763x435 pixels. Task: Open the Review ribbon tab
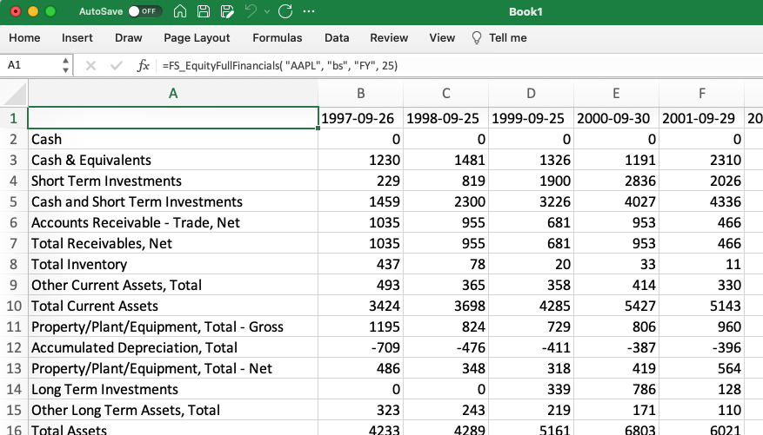click(x=389, y=38)
